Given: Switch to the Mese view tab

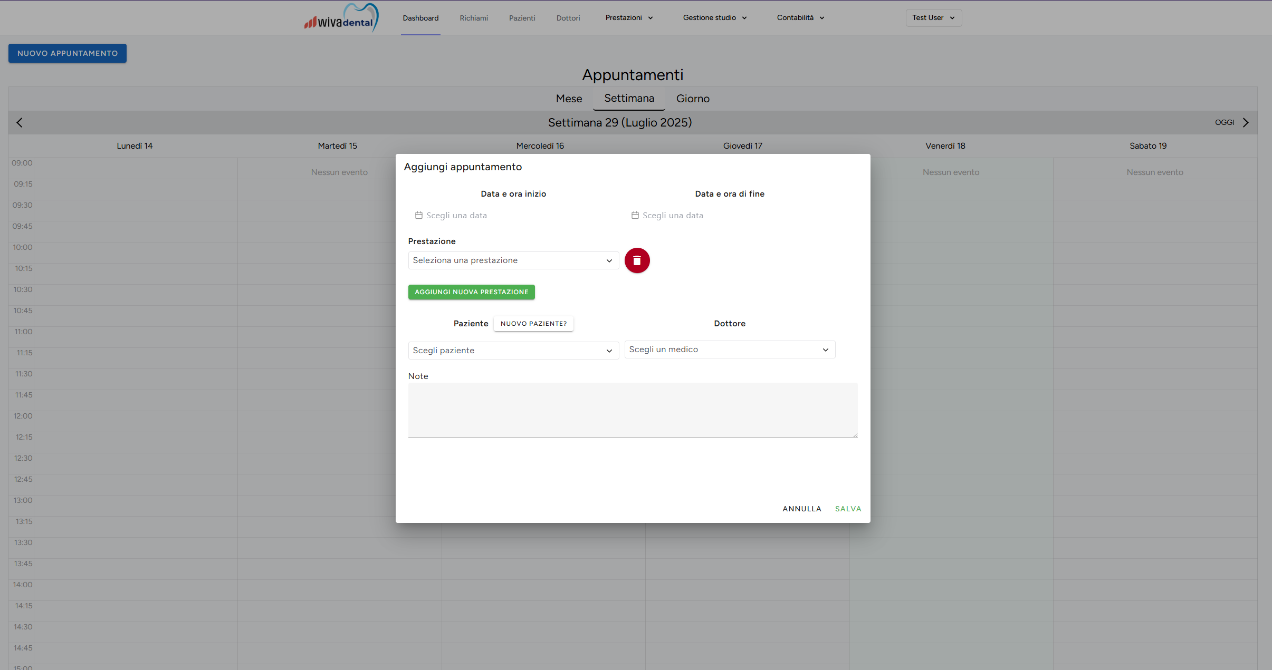Looking at the screenshot, I should [x=569, y=99].
